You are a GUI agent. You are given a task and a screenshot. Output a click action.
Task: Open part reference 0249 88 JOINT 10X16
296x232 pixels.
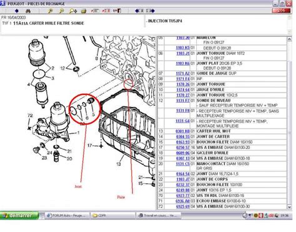tap(183, 190)
